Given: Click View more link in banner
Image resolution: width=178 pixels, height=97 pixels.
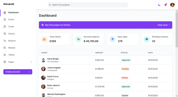Looking at the screenshot, I should coord(164,25).
